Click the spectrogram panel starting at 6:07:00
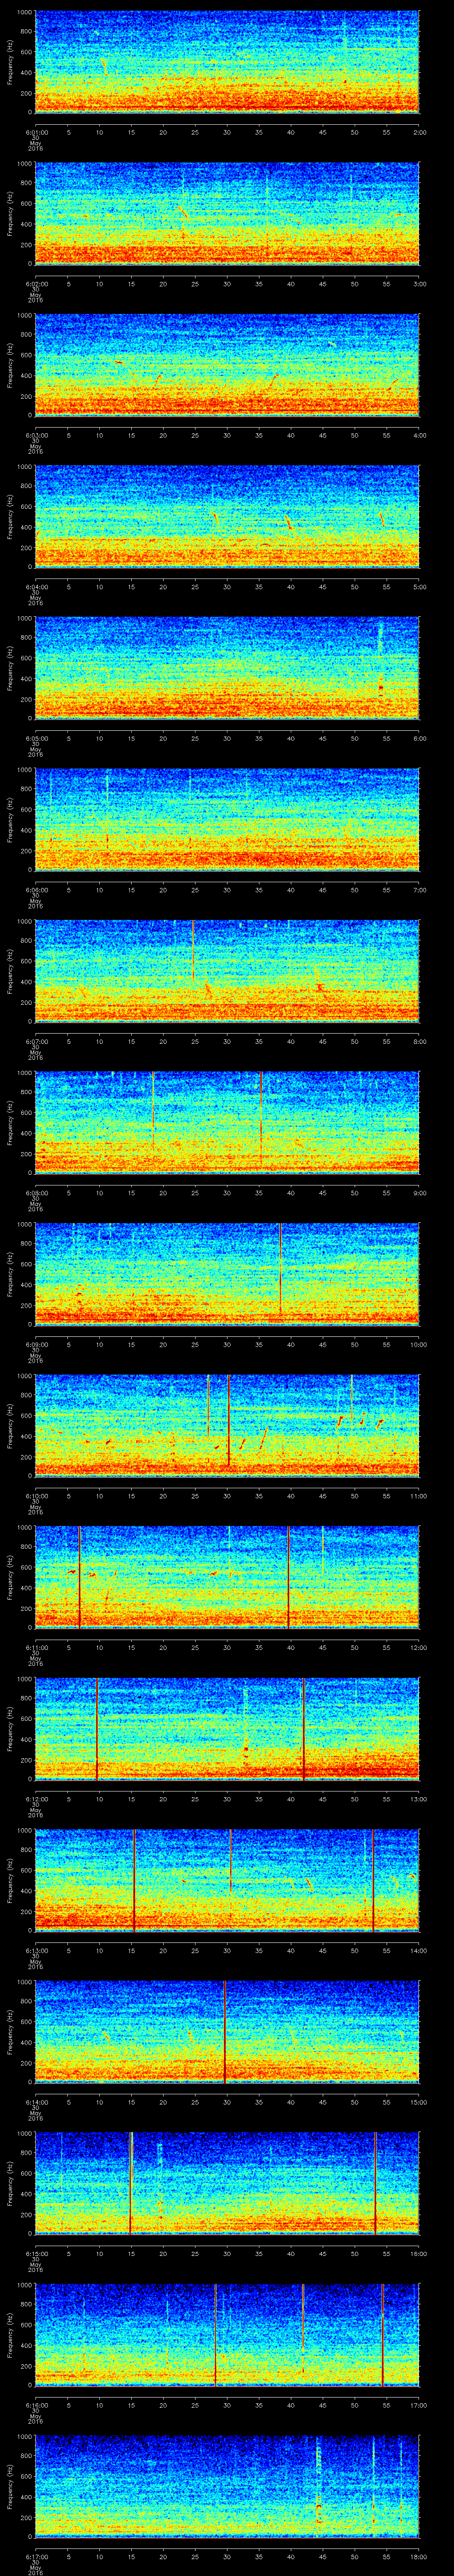Screen dimensions: 454x2576 (x=227, y=971)
